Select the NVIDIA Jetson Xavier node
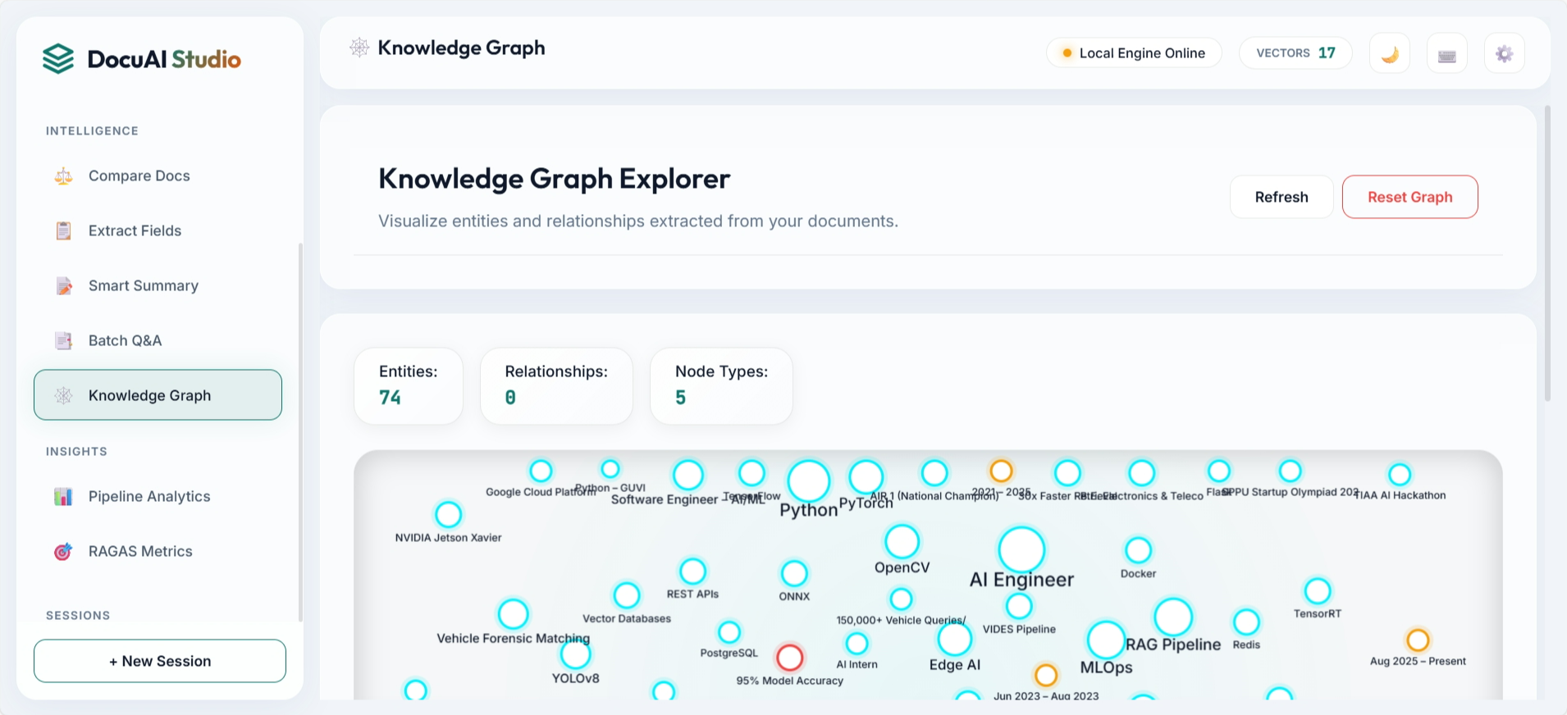The width and height of the screenshot is (1567, 715). [x=448, y=515]
